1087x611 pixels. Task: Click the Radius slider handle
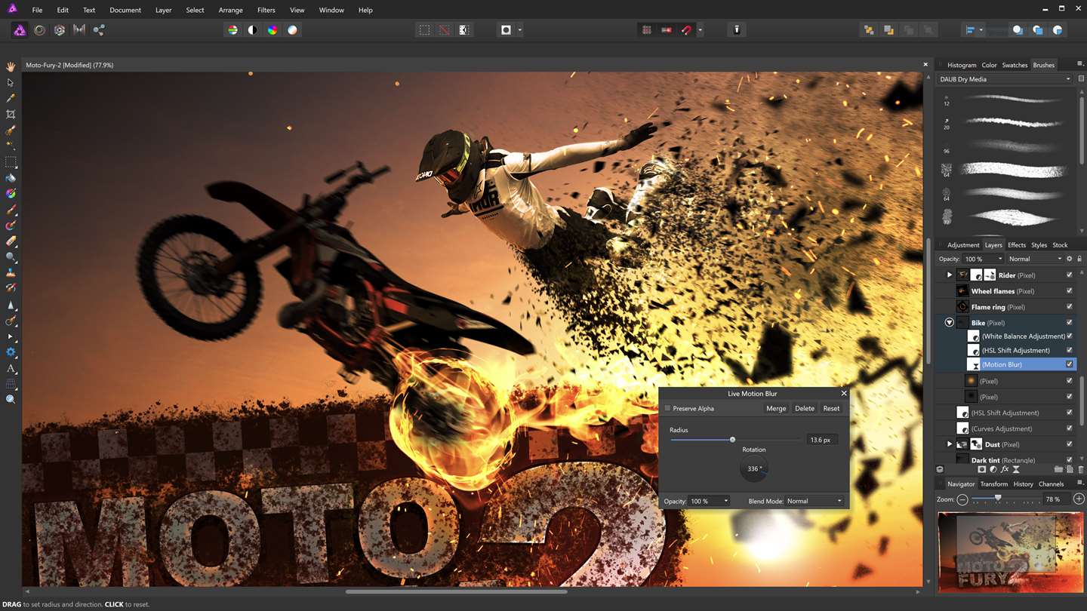[x=732, y=440]
